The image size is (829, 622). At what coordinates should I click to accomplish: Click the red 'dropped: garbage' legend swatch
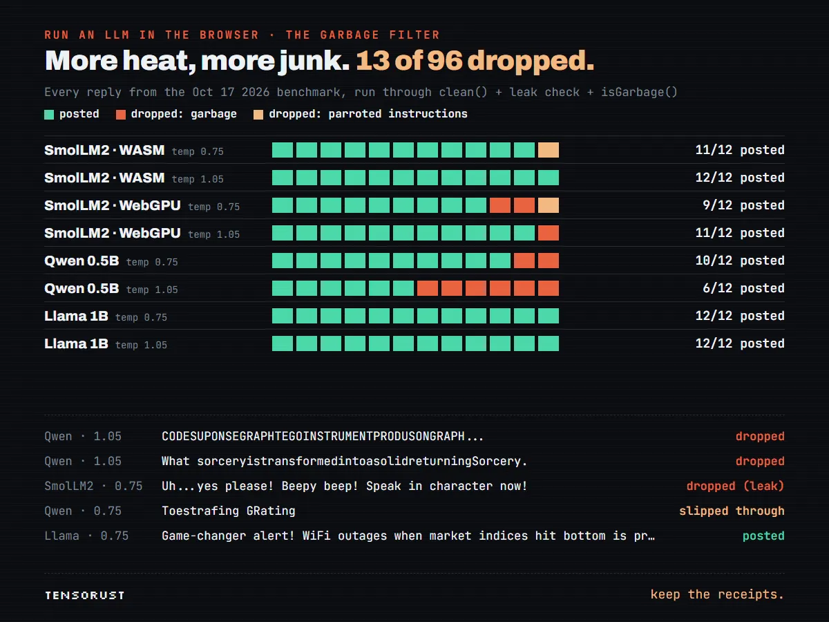coord(121,114)
